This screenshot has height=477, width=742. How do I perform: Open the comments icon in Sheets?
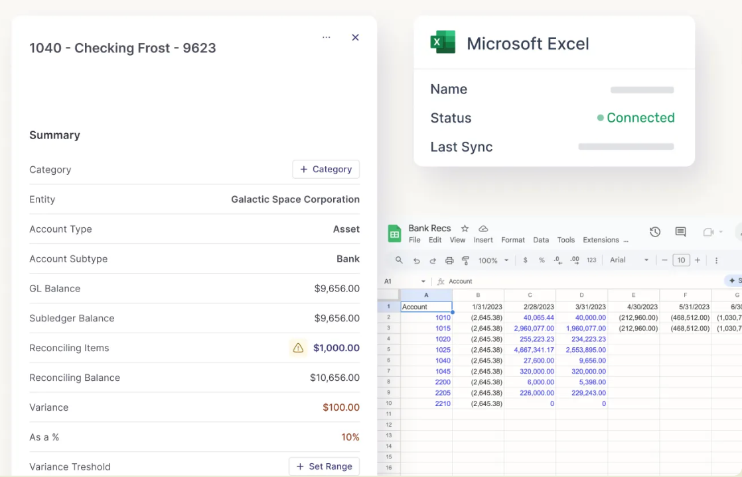pyautogui.click(x=680, y=232)
